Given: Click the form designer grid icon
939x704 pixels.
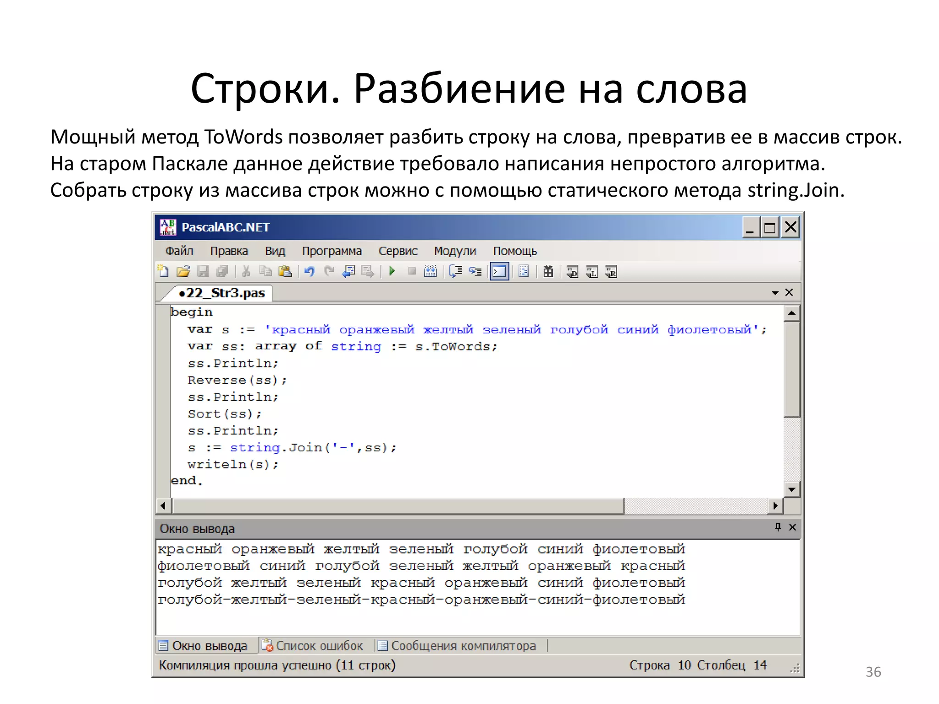Looking at the screenshot, I should [548, 271].
